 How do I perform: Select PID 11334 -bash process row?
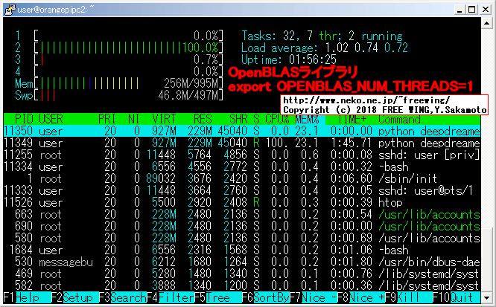pyautogui.click(x=242, y=167)
